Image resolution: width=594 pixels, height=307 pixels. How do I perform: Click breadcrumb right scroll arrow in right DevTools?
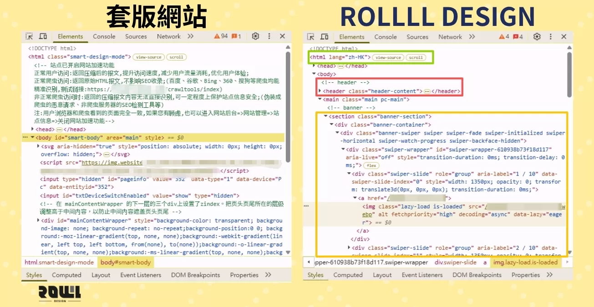pos(567,262)
